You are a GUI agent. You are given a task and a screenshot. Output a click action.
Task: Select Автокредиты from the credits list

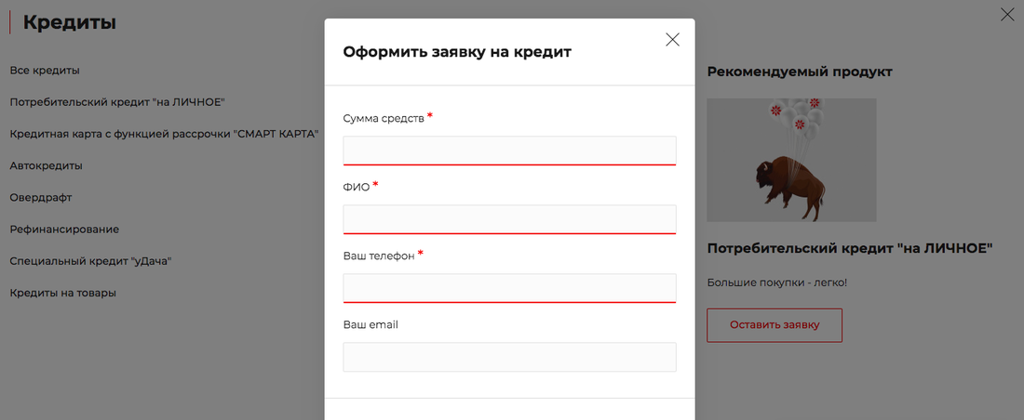click(x=46, y=165)
